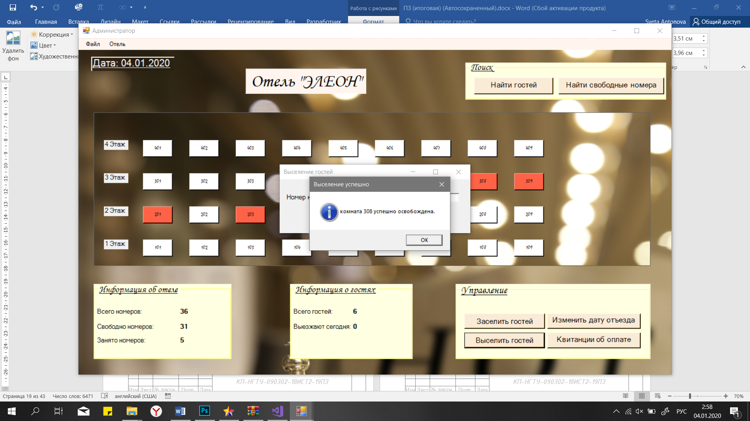The image size is (750, 421).
Task: Click the muted volume tray icon
Action: pyautogui.click(x=639, y=411)
